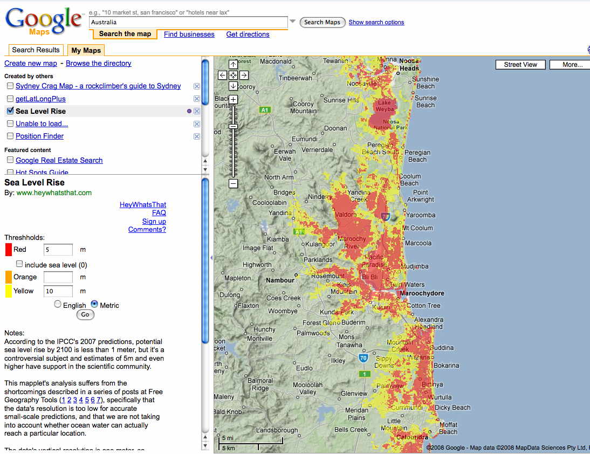The image size is (590, 454).
Task: Click the Australia search input field
Action: tap(189, 22)
